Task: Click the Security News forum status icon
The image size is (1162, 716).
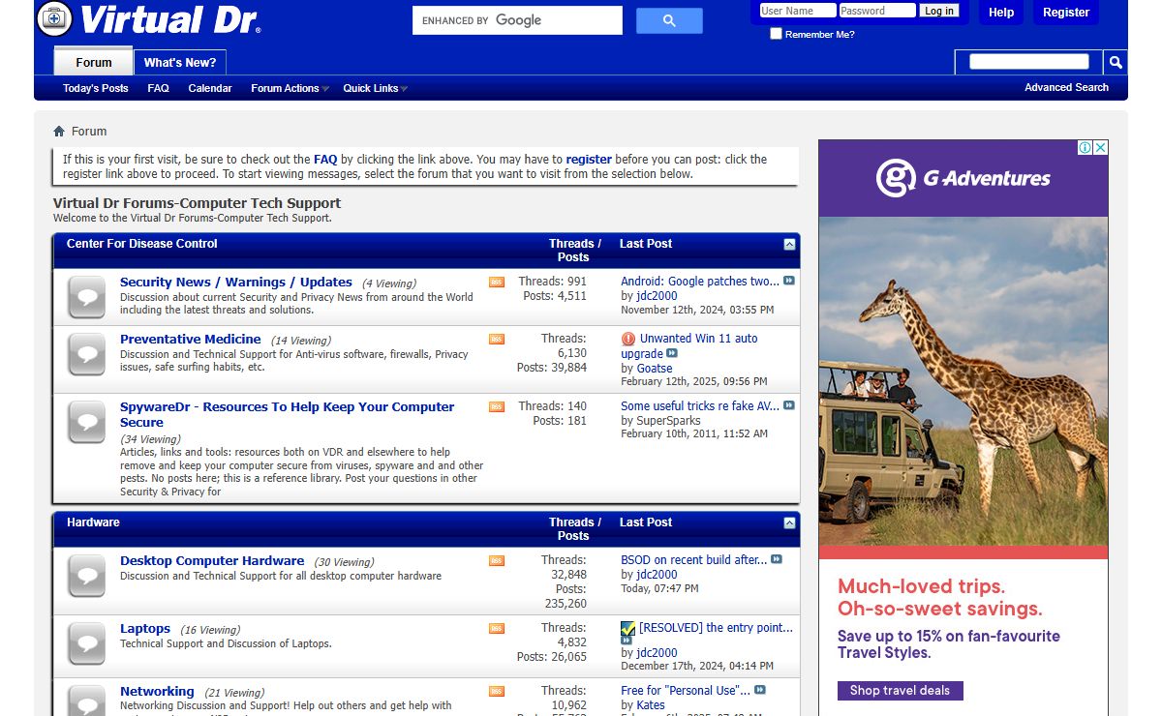Action: coord(87,297)
